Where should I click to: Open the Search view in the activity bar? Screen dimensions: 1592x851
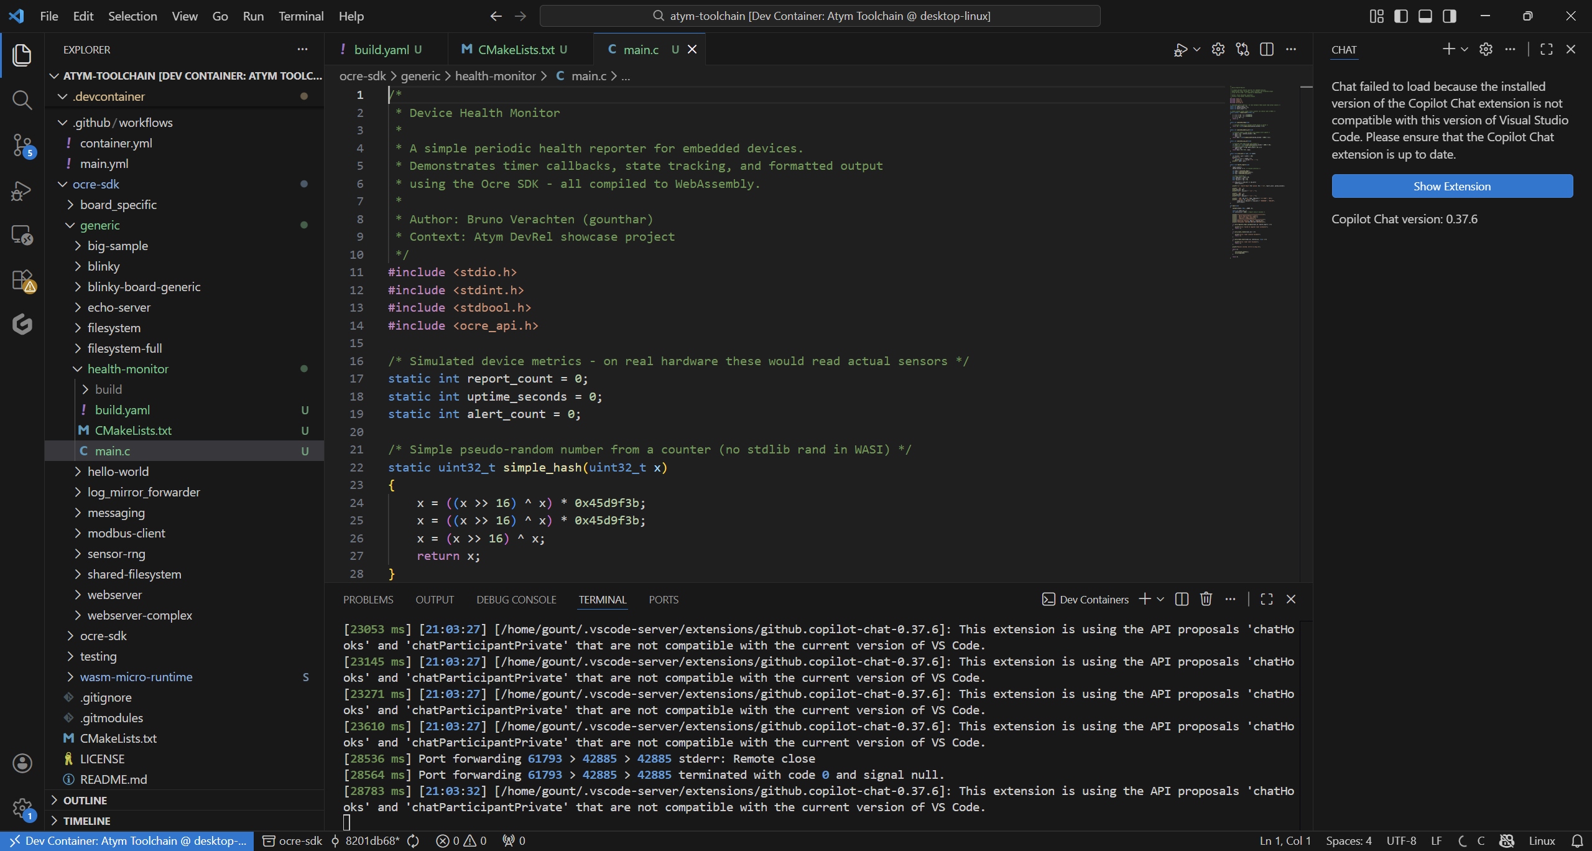coord(22,100)
